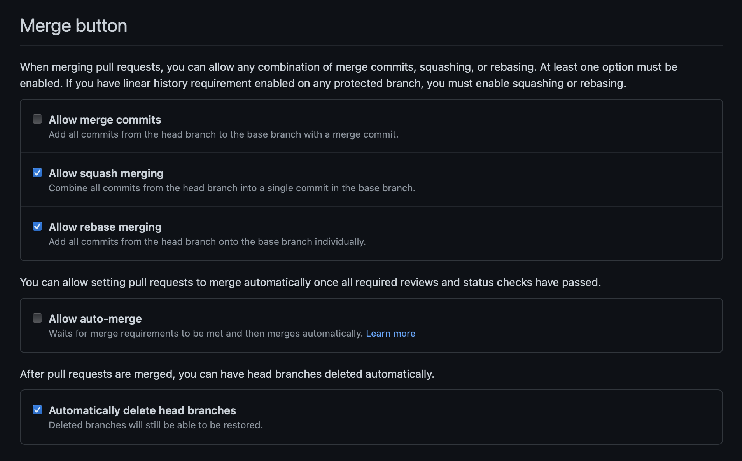The width and height of the screenshot is (742, 461).
Task: Click the squash merging description text
Action: pyautogui.click(x=232, y=188)
